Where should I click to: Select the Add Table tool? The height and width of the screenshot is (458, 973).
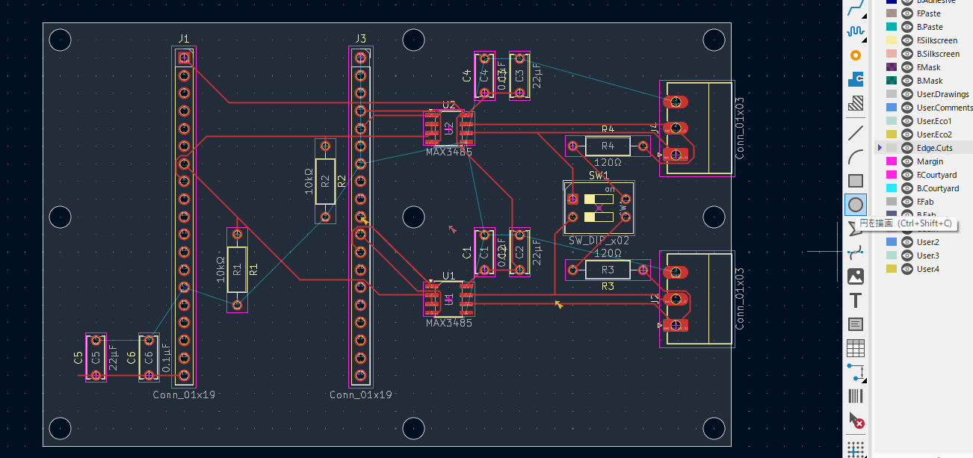[856, 348]
